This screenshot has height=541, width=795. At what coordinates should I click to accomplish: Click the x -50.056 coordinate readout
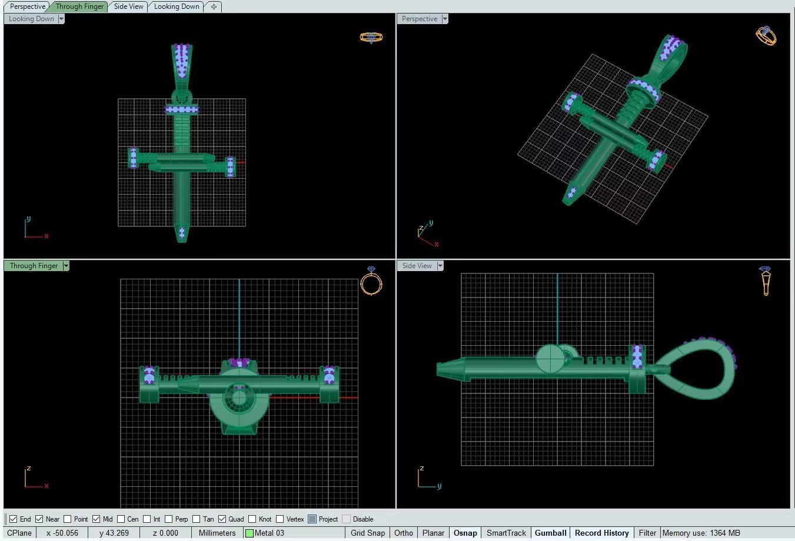62,533
